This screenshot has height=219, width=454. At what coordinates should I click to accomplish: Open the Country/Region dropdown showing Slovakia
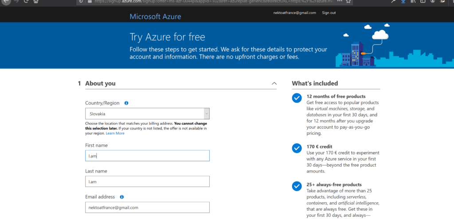[x=147, y=113]
